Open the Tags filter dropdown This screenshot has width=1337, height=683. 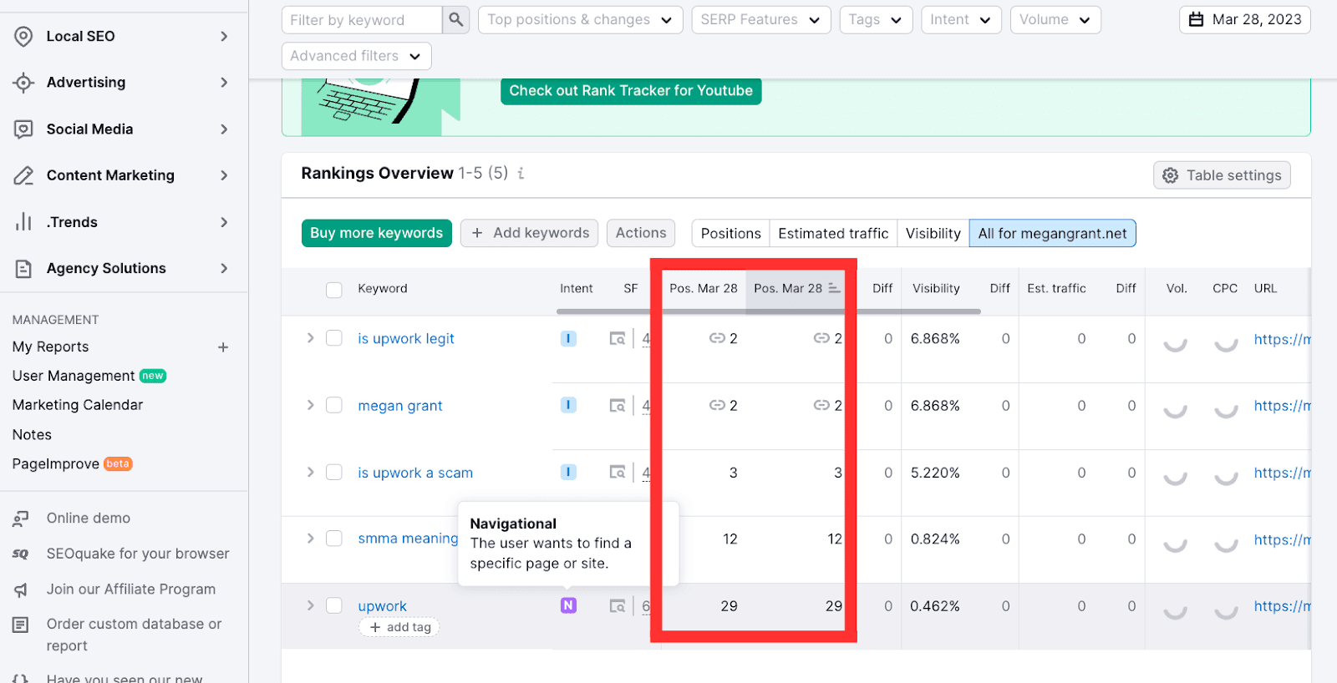point(876,19)
